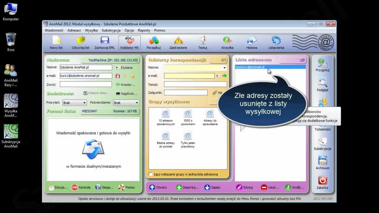Enable 'Łącz wskazane grupy' checkbox
Screen dimensions: 379x213
[x=151, y=174]
